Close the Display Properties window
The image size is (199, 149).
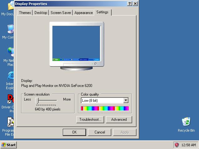tap(135, 3)
